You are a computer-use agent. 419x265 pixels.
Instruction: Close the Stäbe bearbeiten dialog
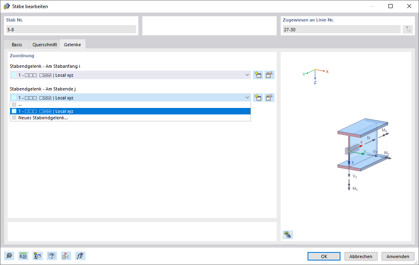409,6
